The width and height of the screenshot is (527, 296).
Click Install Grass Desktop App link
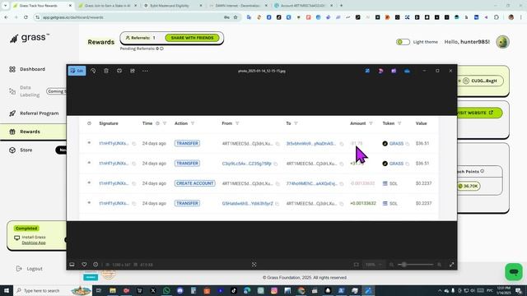[34, 239]
